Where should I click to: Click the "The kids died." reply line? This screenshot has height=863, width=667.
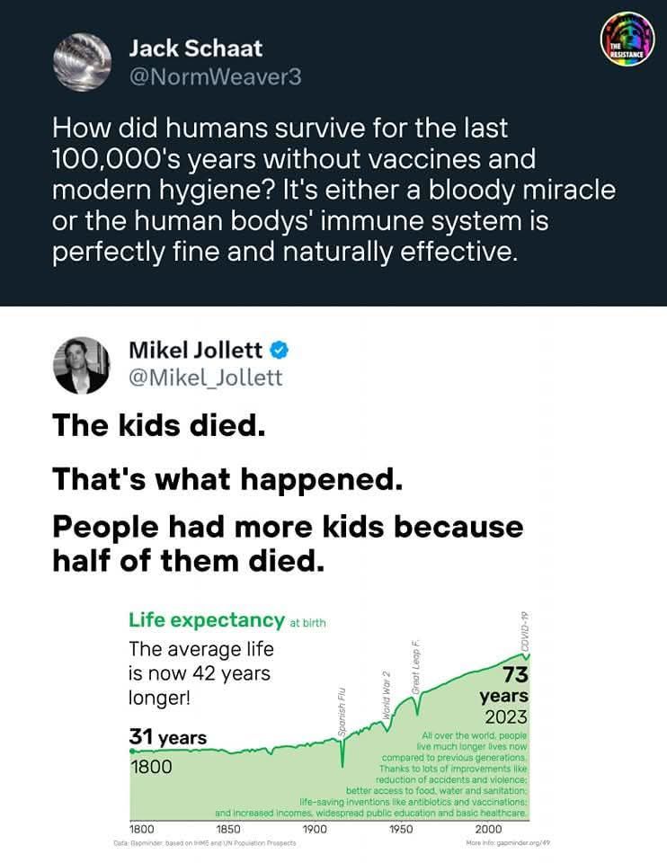159,424
